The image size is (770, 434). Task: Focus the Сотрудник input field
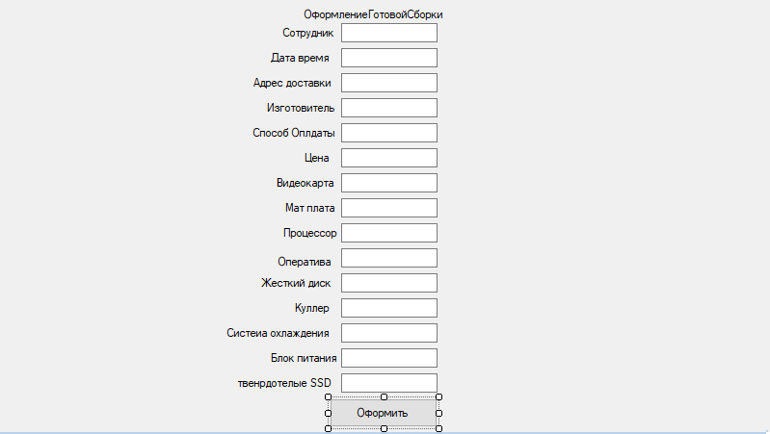coord(389,33)
